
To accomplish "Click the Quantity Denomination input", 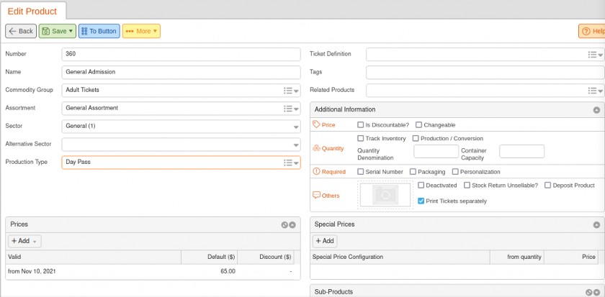I will (436, 152).
